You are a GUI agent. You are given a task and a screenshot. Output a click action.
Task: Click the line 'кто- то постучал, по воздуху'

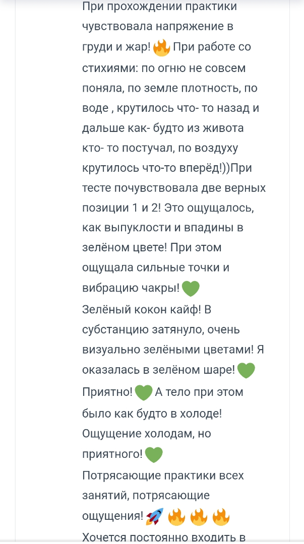click(160, 148)
